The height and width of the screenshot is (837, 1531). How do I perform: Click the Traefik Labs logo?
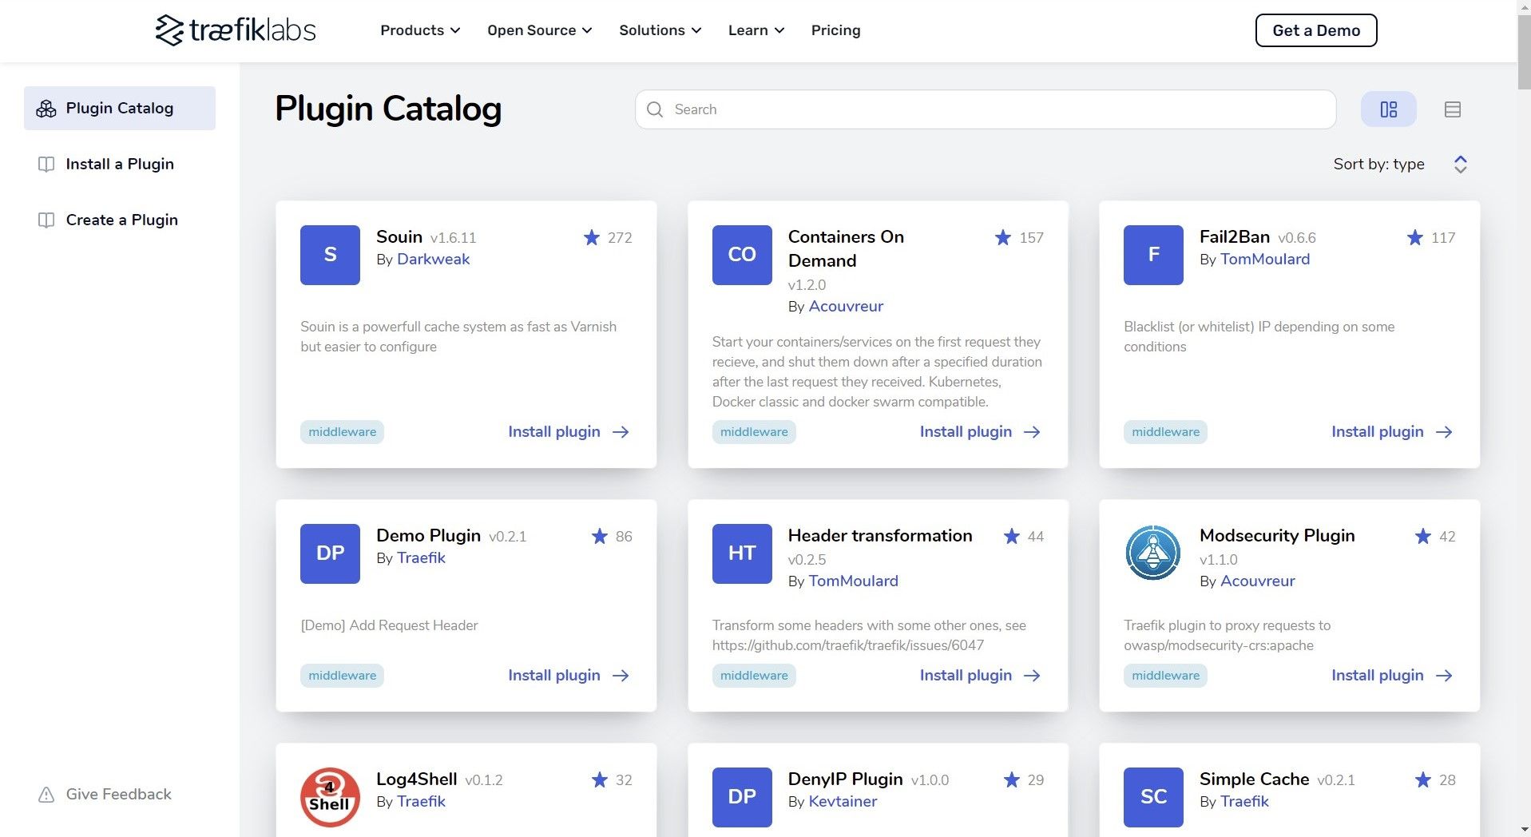coord(236,30)
